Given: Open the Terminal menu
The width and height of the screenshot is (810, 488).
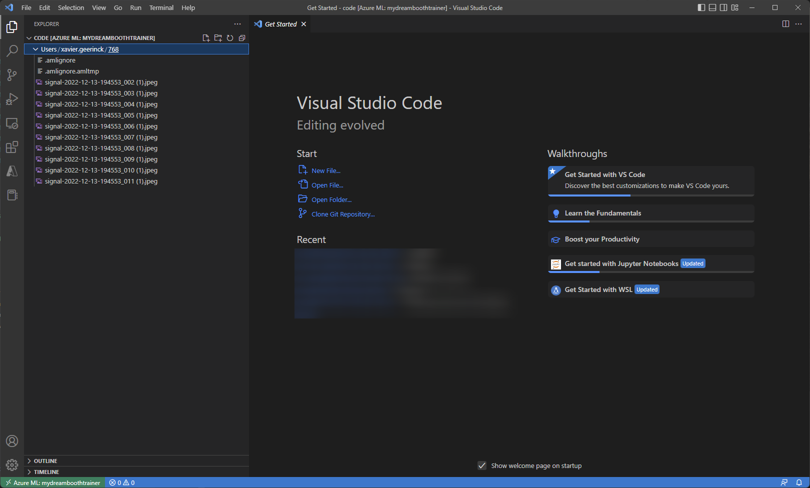Looking at the screenshot, I should (161, 7).
